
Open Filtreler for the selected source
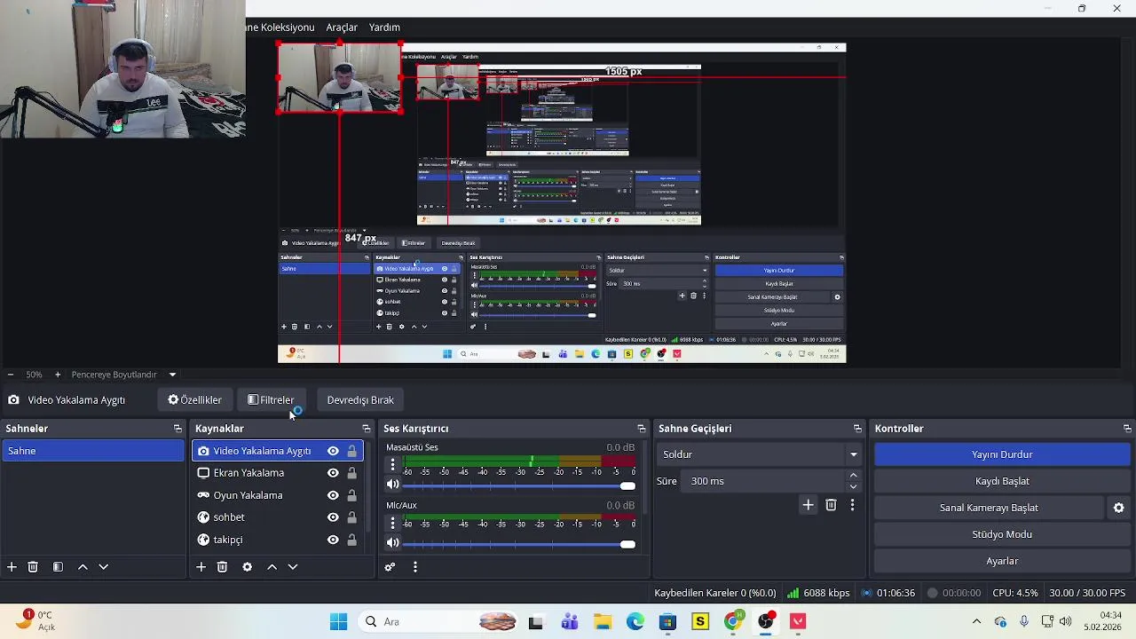tap(271, 400)
